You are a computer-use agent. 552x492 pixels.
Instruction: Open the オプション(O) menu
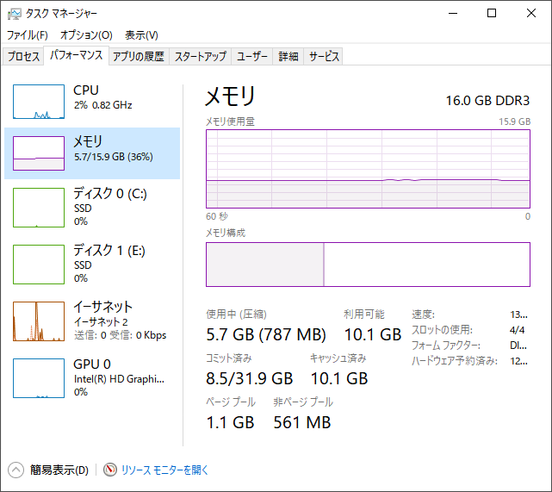click(x=86, y=34)
